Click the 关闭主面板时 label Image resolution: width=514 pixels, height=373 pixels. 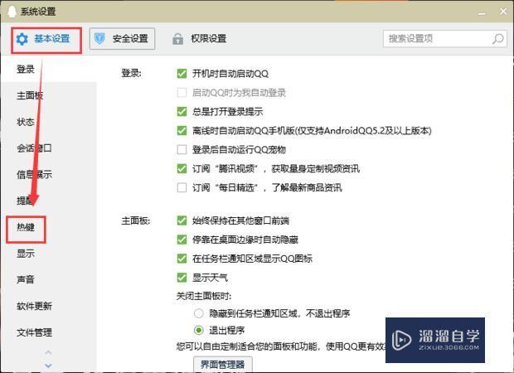204,296
